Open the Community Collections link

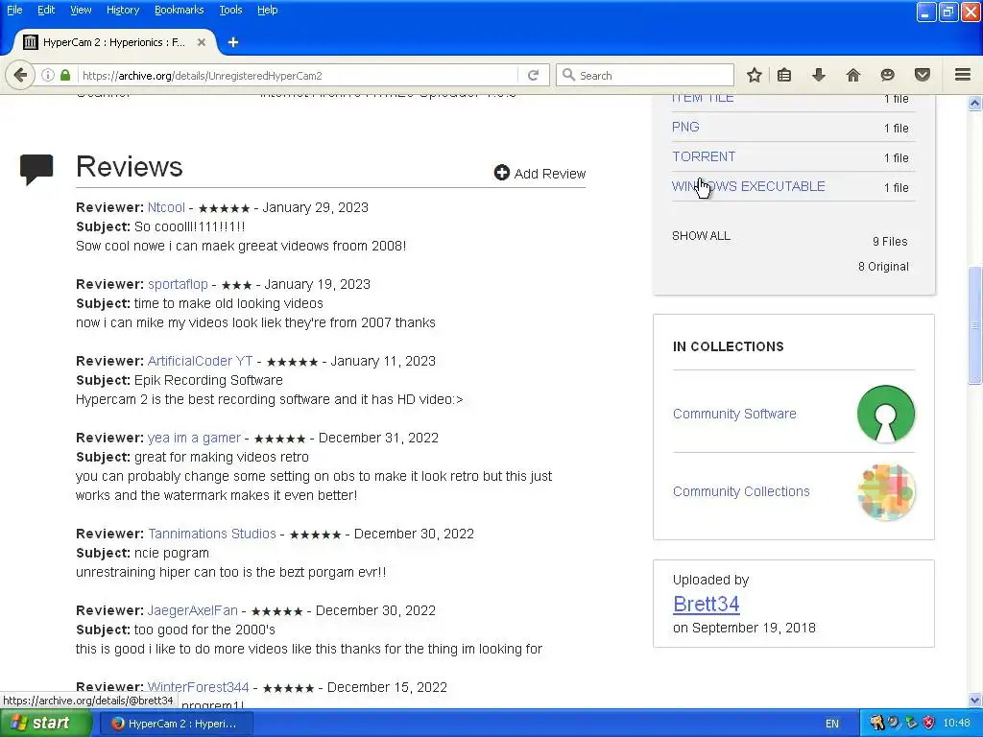coord(741,491)
